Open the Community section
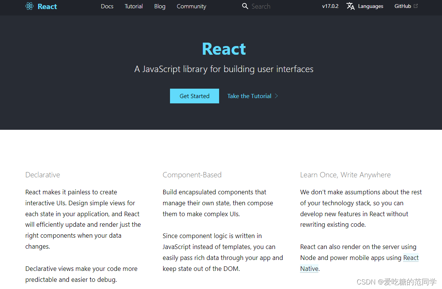 192,6
